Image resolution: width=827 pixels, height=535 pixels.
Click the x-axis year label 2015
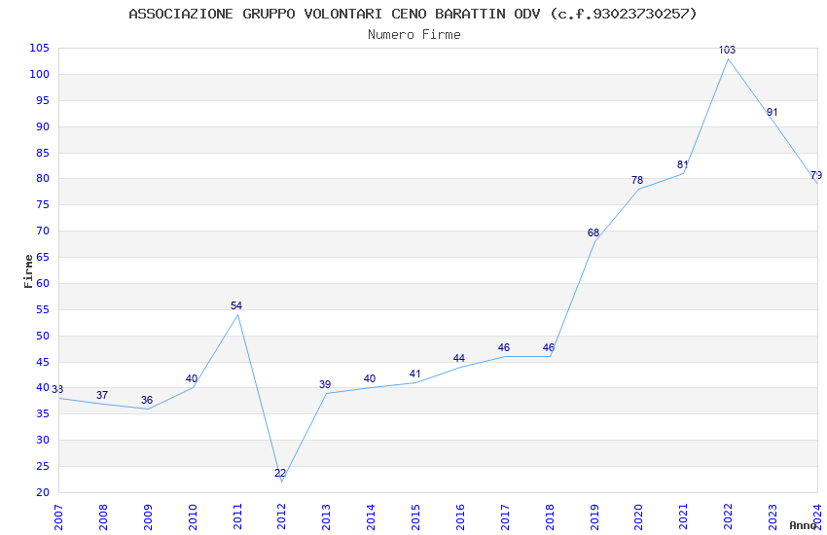click(415, 517)
